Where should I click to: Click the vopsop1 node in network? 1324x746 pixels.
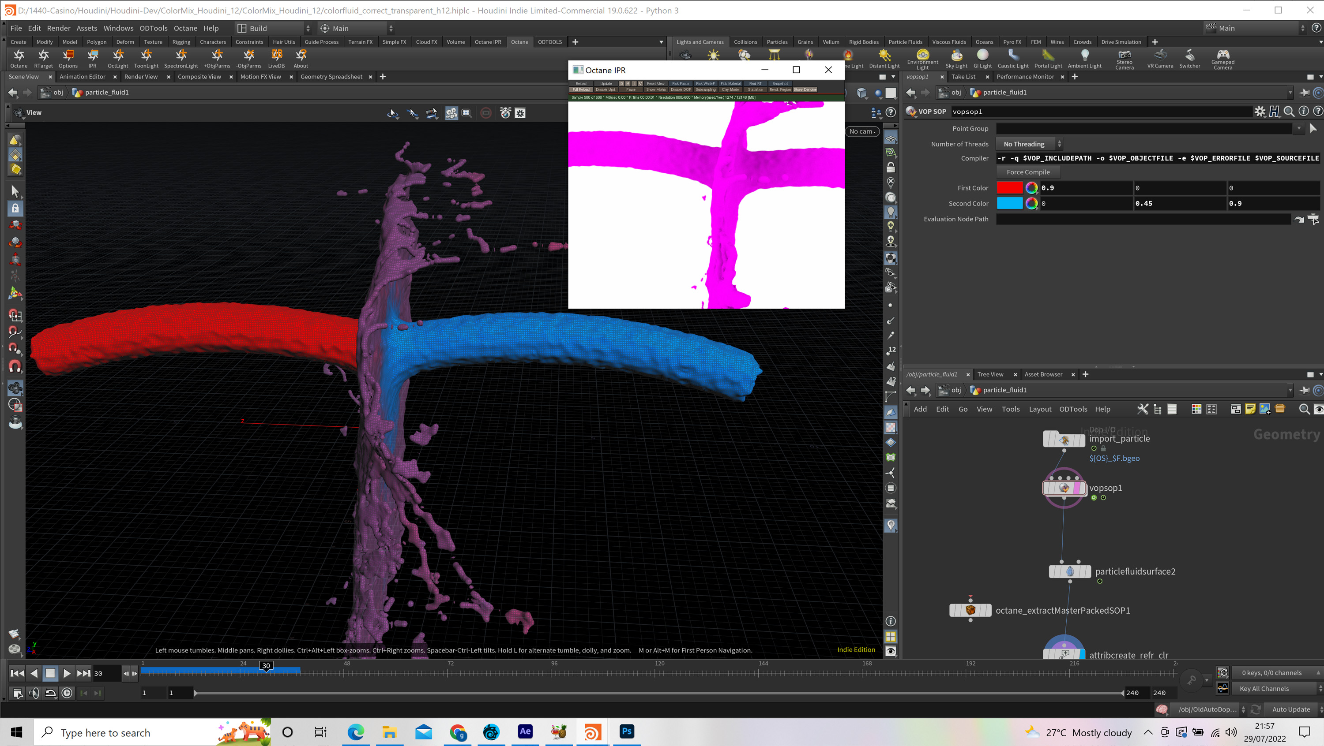(1064, 488)
